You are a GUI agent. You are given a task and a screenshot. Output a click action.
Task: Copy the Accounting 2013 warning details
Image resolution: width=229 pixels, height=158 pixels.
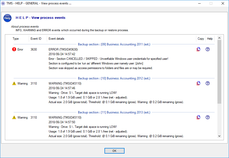coord(198,117)
